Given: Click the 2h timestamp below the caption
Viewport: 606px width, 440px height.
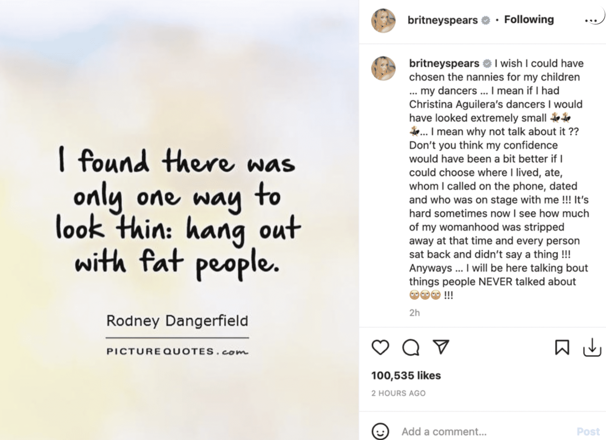Looking at the screenshot, I should point(414,313).
